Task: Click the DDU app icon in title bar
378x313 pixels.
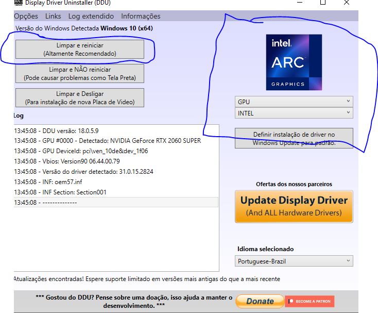Action: [x=19, y=3]
